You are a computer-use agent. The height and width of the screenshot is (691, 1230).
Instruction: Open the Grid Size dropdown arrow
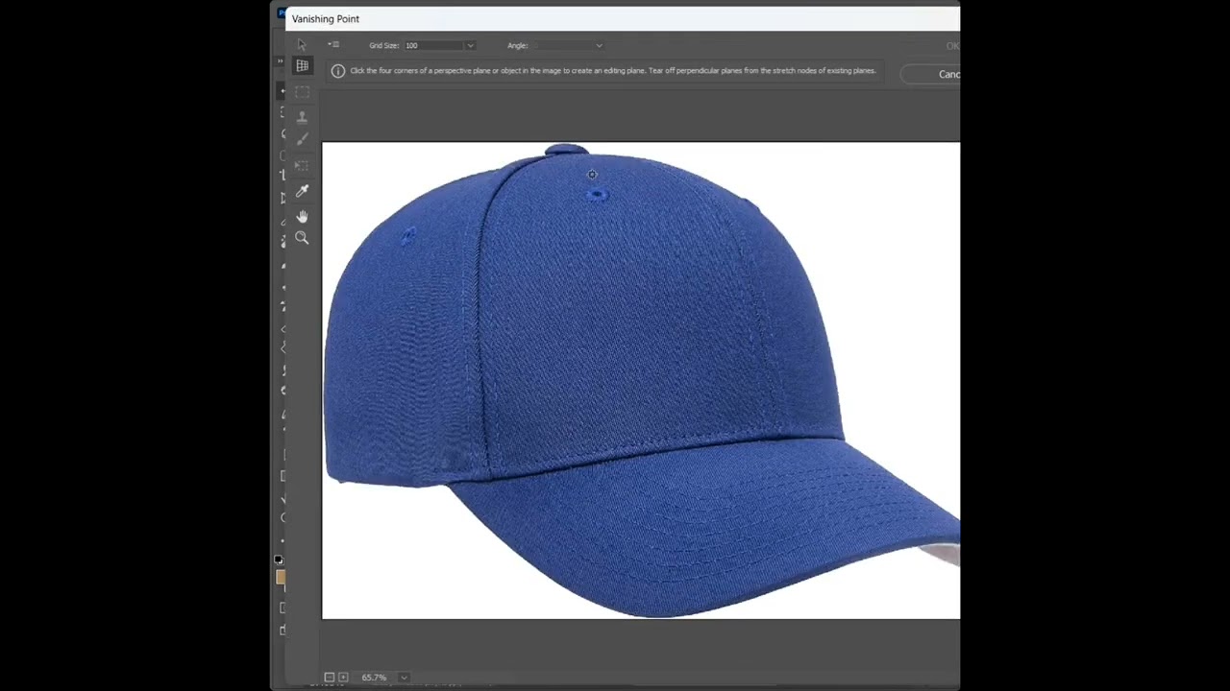(470, 45)
